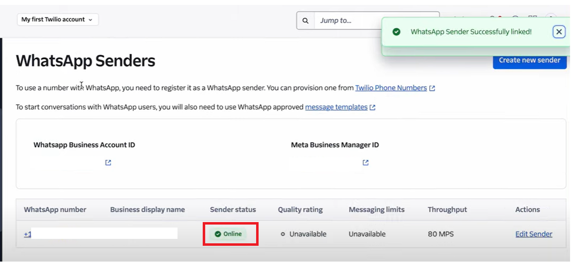Click Edit Sender in Actions column
The height and width of the screenshot is (267, 577).
[x=533, y=234]
